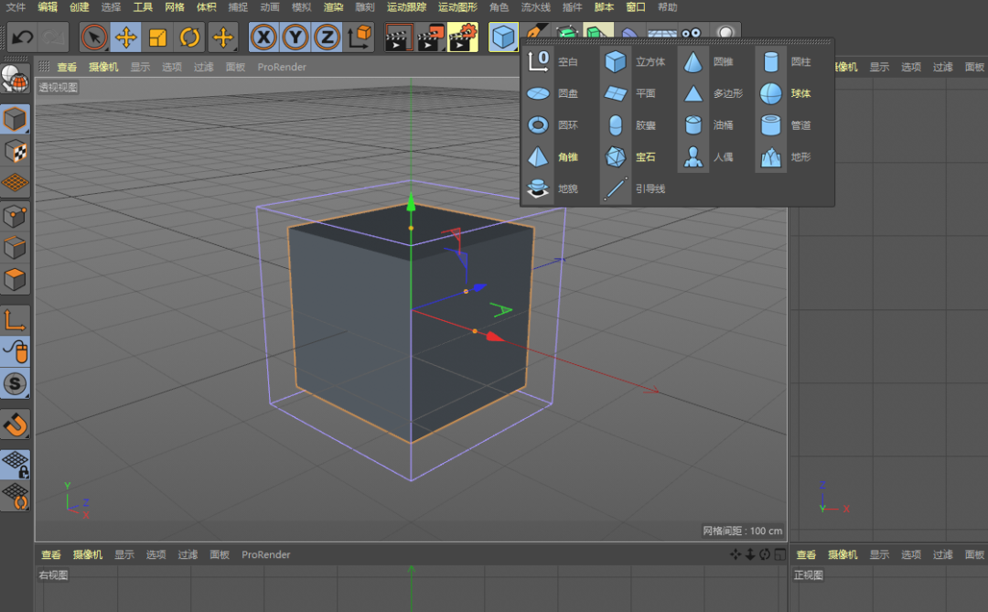The image size is (988, 612).
Task: Open Render Settings gear clapboard icon
Action: [463, 38]
